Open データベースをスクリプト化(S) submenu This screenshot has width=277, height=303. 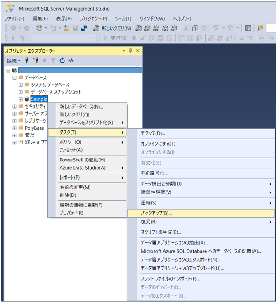88,123
